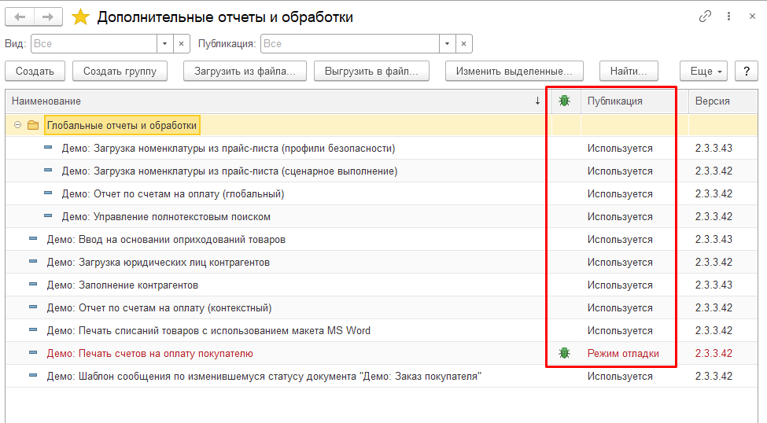The width and height of the screenshot is (767, 423).
Task: Sort by the Версия column header
Action: [723, 101]
